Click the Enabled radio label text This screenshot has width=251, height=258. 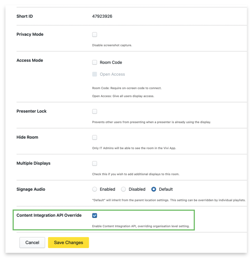point(107,189)
